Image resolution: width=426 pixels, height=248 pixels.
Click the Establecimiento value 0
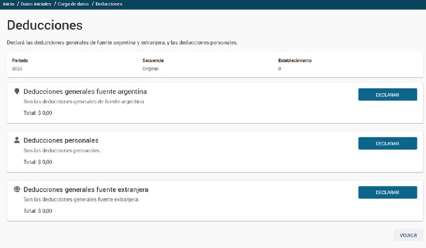click(280, 69)
